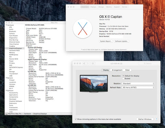
Task: Click the System Report button
Action: click(106, 41)
